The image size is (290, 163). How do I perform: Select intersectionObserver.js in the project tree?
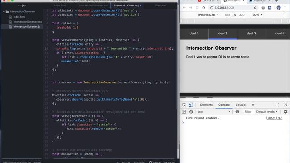coord(26,27)
